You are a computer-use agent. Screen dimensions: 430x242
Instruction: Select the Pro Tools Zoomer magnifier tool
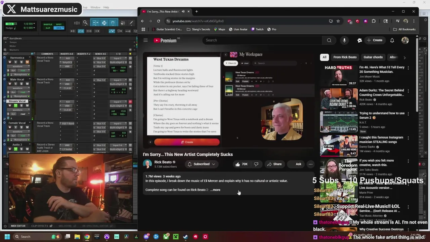85,23
